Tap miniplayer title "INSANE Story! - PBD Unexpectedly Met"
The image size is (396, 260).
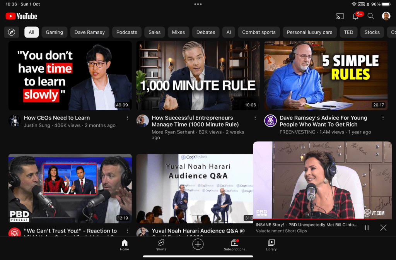point(306,225)
